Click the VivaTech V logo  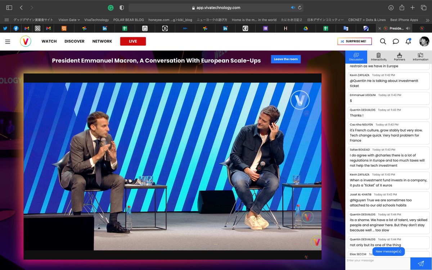pos(26,41)
